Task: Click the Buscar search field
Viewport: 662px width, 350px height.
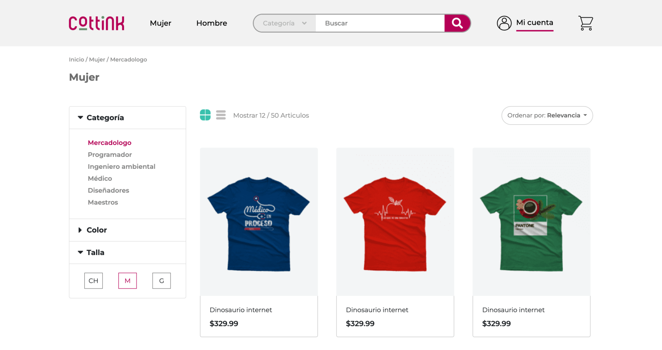Action: click(x=380, y=23)
